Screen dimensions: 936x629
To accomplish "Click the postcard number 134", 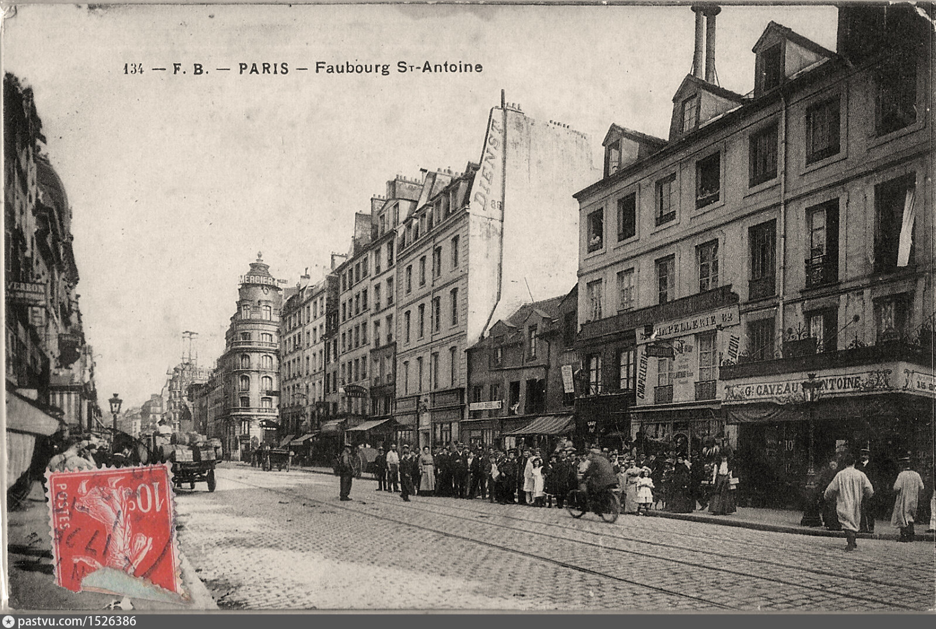I will [x=134, y=68].
